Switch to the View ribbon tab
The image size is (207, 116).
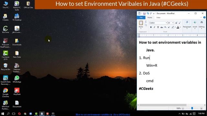coord(158,17)
